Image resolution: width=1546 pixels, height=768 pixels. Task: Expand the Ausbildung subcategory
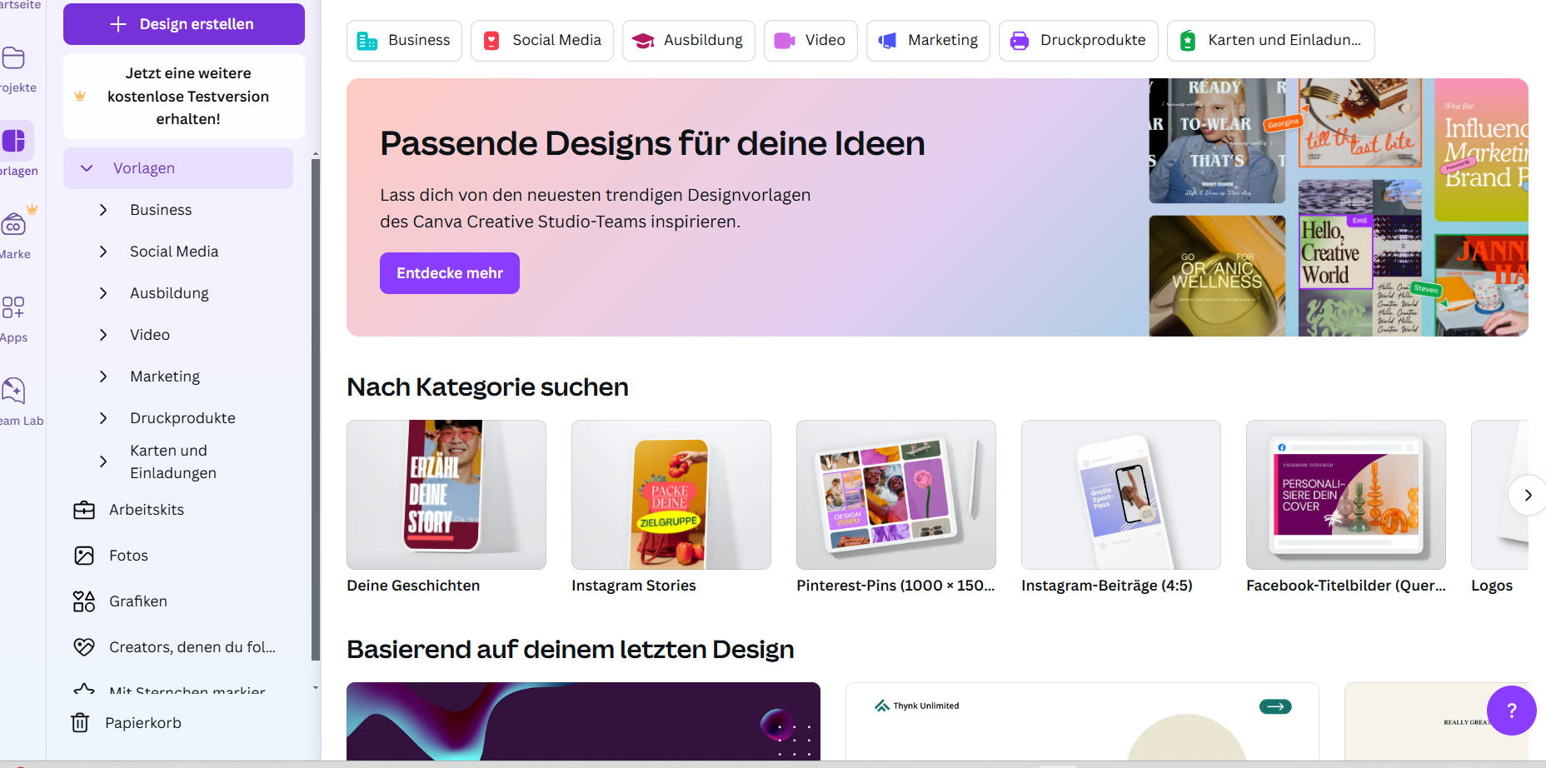click(x=103, y=293)
